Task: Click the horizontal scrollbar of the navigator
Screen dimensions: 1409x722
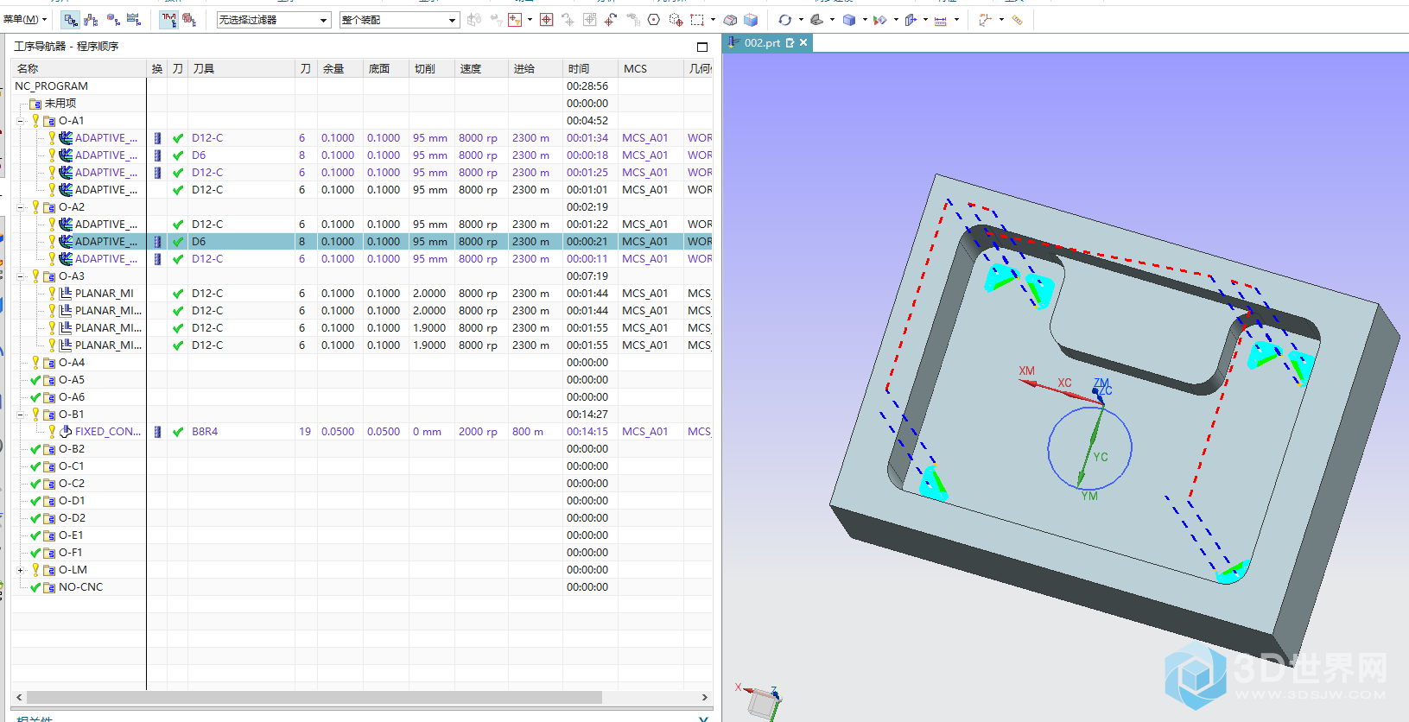Action: click(314, 697)
